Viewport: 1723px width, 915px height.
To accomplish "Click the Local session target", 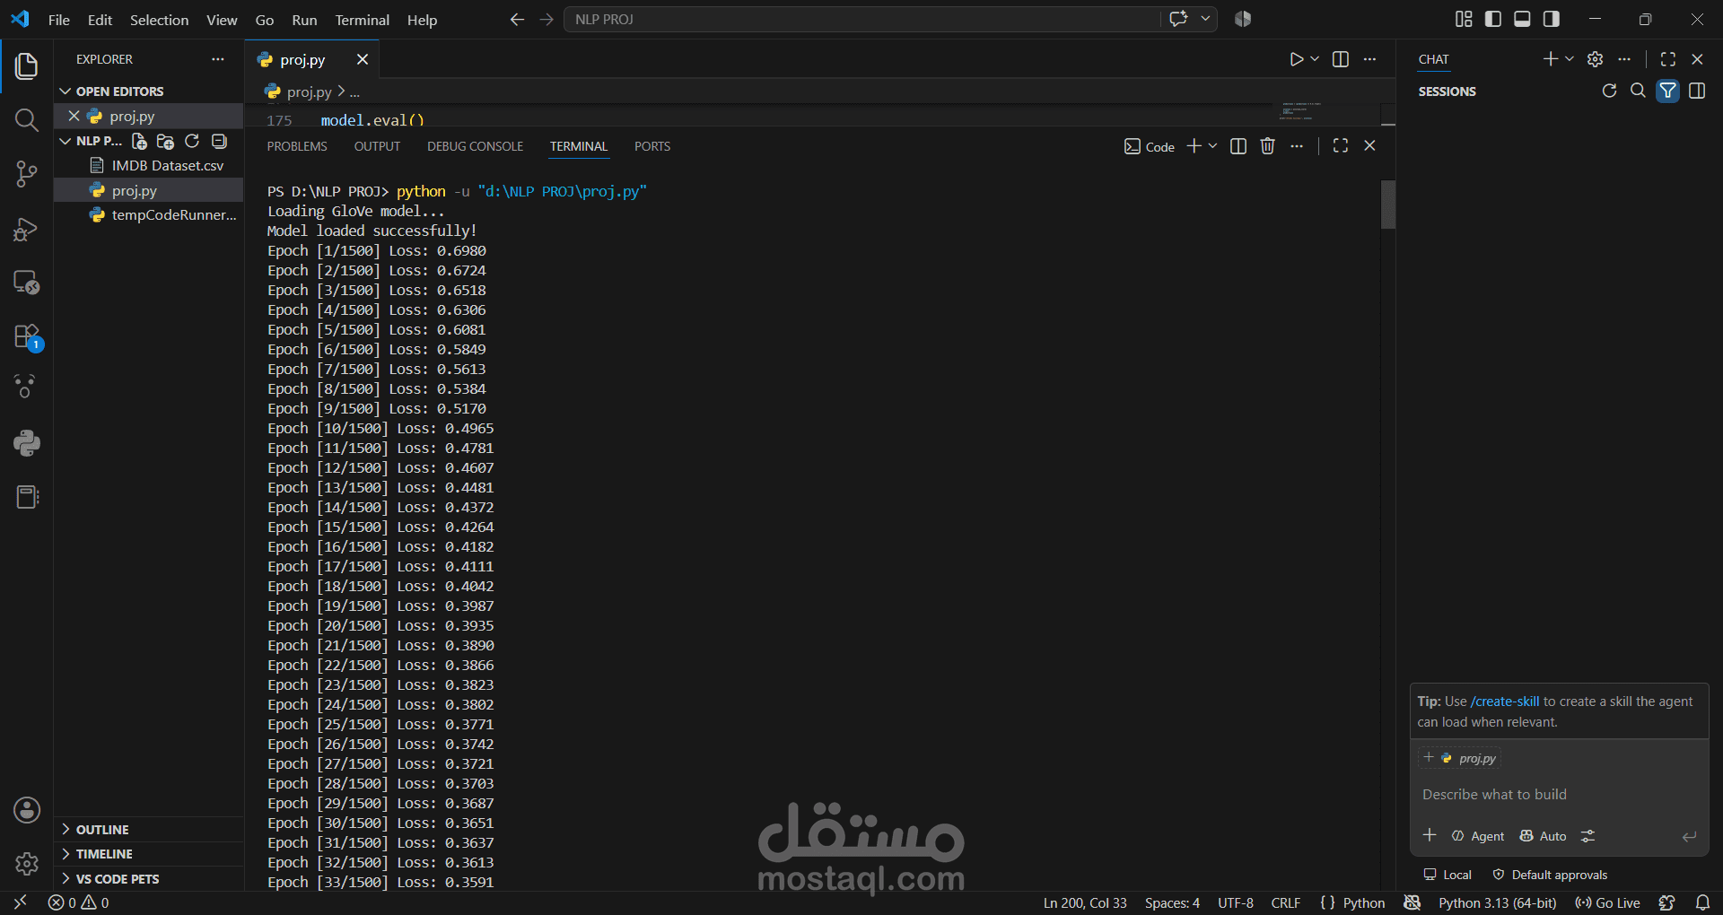I will pyautogui.click(x=1447, y=875).
